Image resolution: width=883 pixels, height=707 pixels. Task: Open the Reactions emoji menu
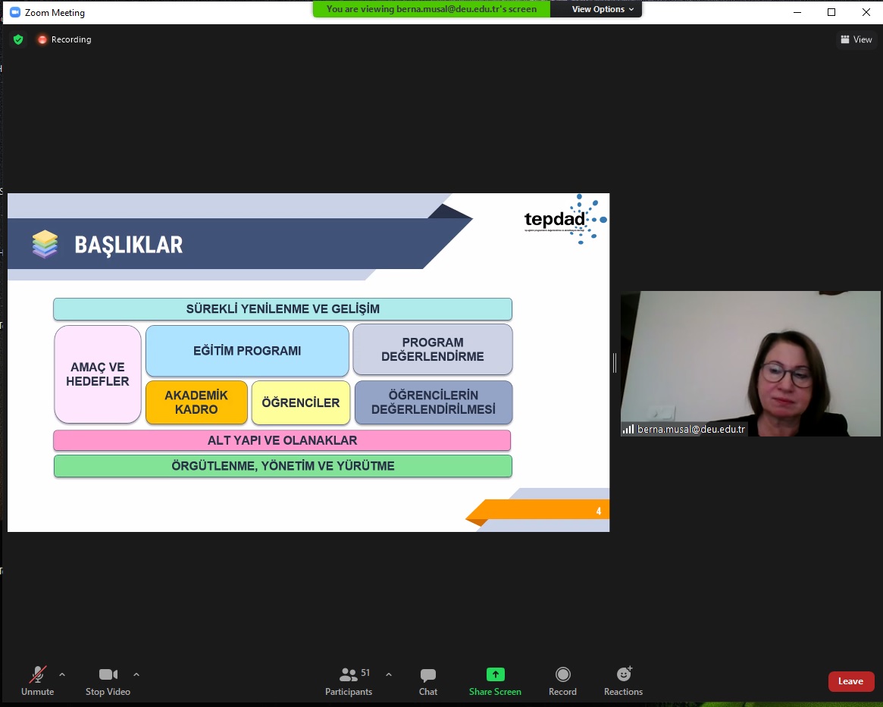(x=624, y=674)
